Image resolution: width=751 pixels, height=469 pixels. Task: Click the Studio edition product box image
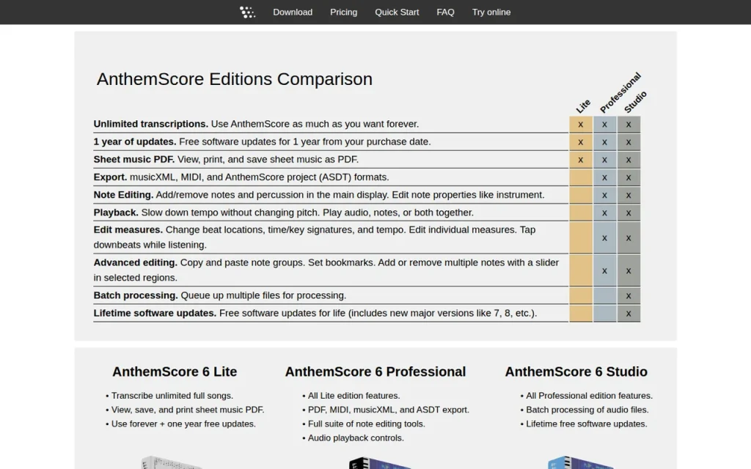581,462
